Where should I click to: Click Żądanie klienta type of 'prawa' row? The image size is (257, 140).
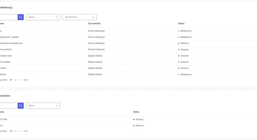point(95,74)
